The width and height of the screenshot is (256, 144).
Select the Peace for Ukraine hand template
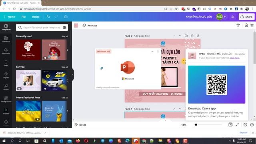point(54,111)
